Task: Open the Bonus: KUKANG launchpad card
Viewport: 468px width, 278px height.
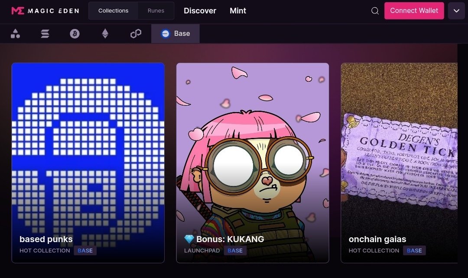Action: tap(253, 163)
